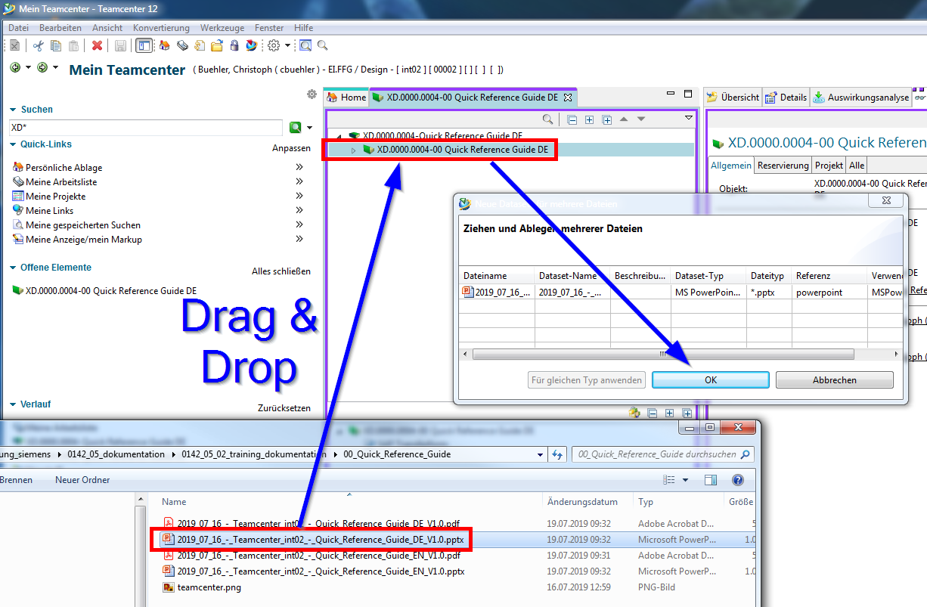Click the padlock icon in toolbar
The width and height of the screenshot is (927, 607).
(234, 46)
